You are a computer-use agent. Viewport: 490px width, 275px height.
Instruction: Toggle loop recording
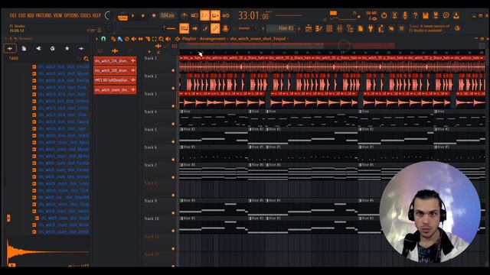(x=226, y=15)
